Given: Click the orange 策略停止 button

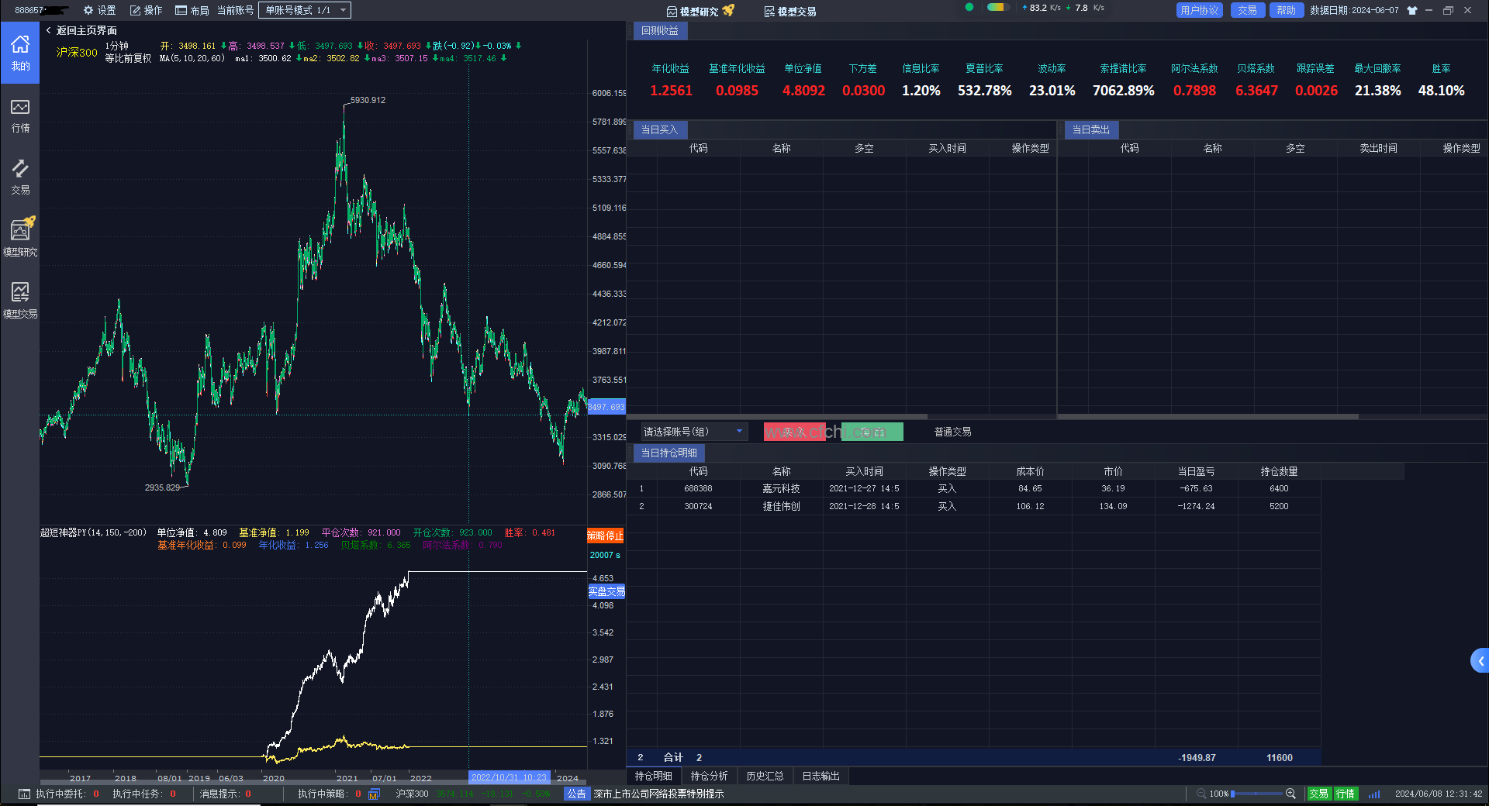Looking at the screenshot, I should click(606, 536).
